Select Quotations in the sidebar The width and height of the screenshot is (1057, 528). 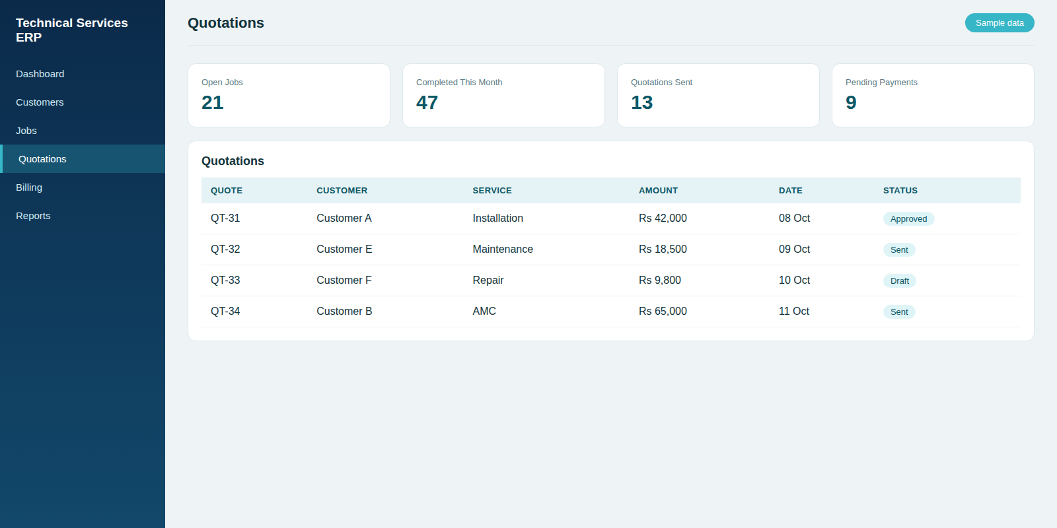83,159
